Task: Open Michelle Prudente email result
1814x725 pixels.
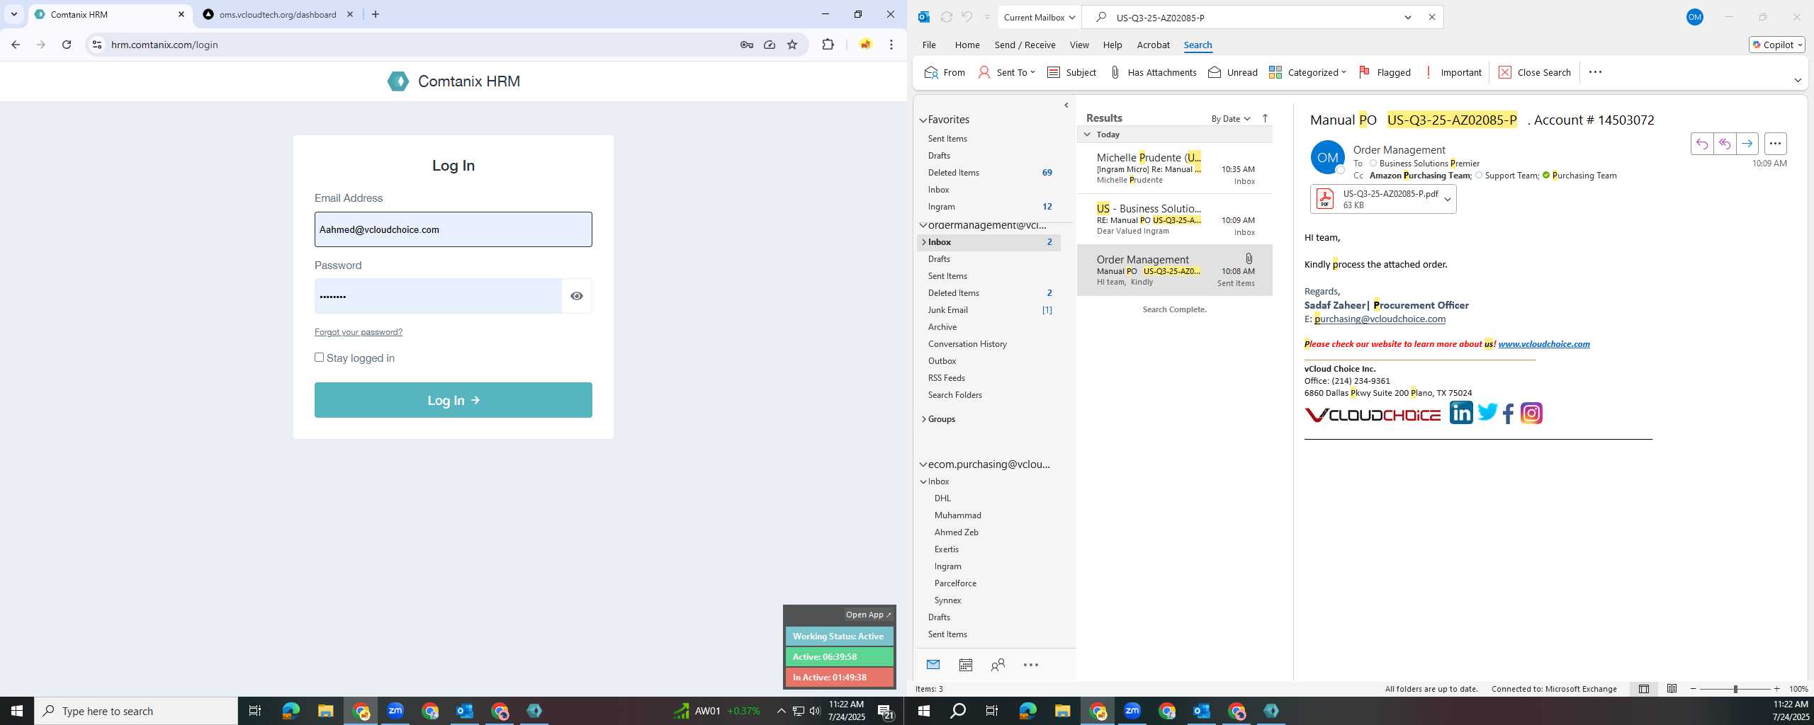Action: pos(1175,169)
